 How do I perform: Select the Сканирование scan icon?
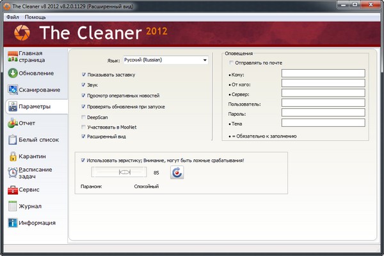[x=12, y=90]
